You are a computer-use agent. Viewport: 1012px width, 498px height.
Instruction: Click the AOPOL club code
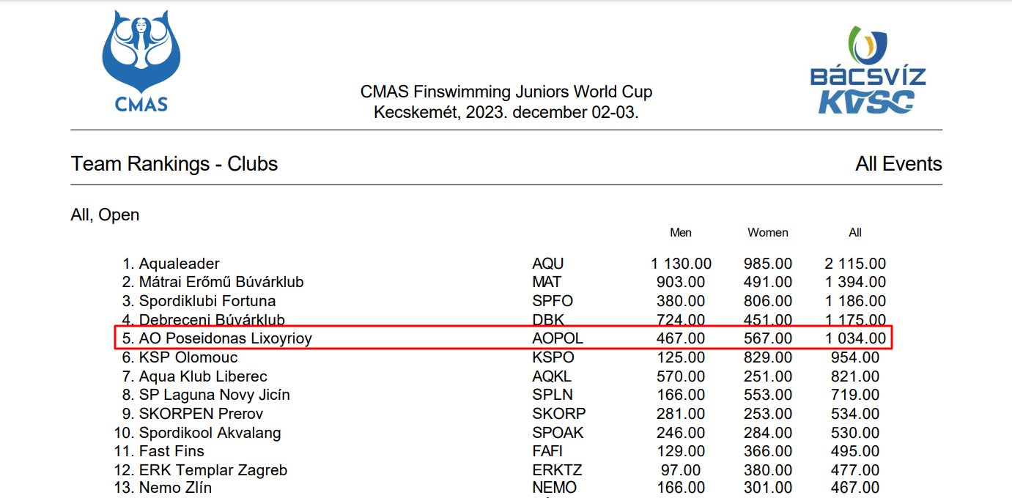tap(558, 339)
